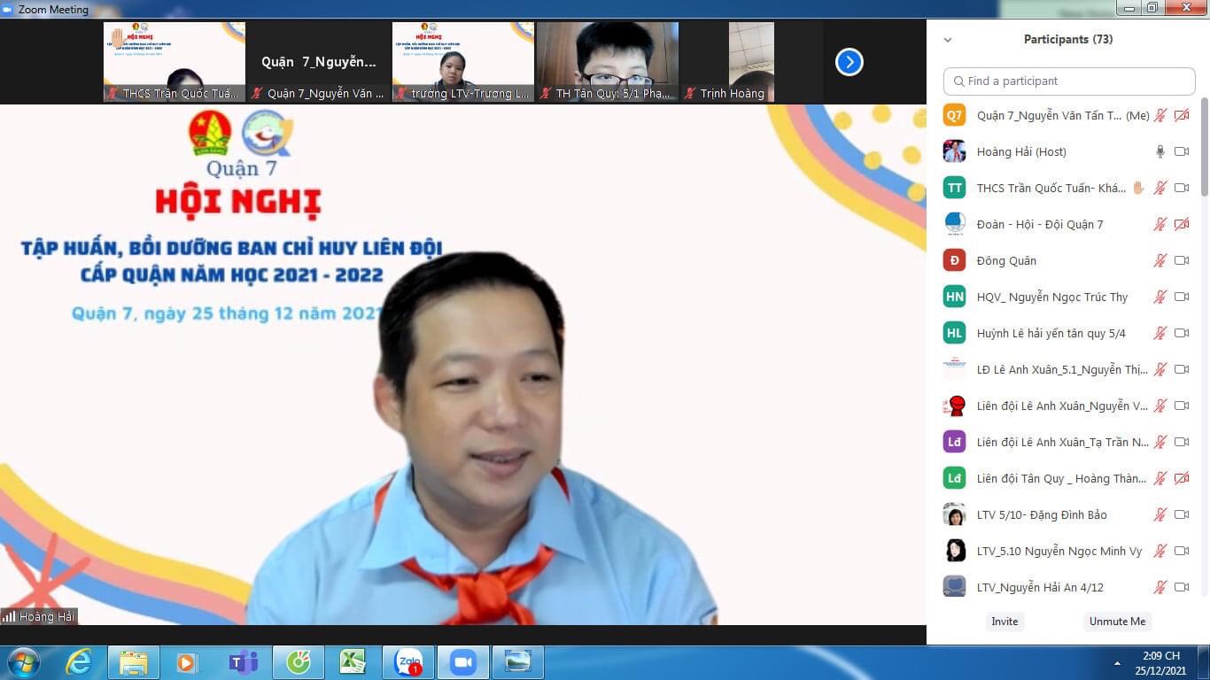Click the Q7 avatar of Quận 7_Nguyễn Văn Tấn

pyautogui.click(x=954, y=115)
